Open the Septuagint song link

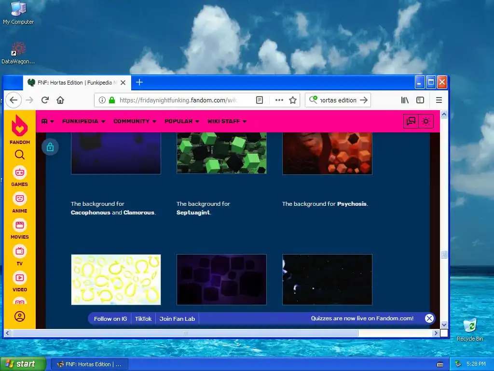coord(193,213)
